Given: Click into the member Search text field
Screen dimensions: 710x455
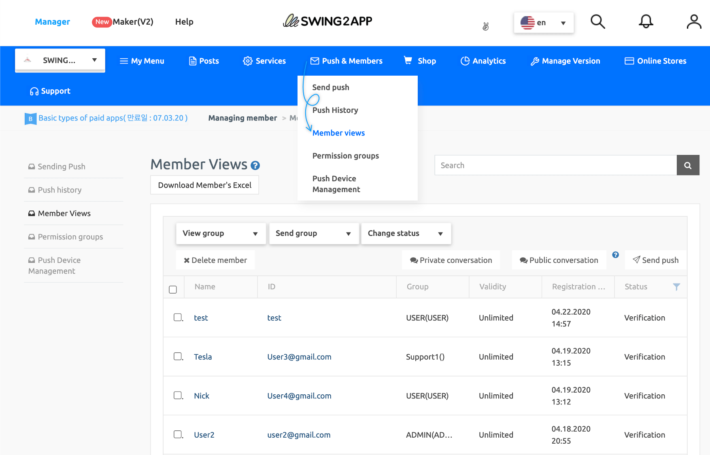Looking at the screenshot, I should tap(555, 165).
